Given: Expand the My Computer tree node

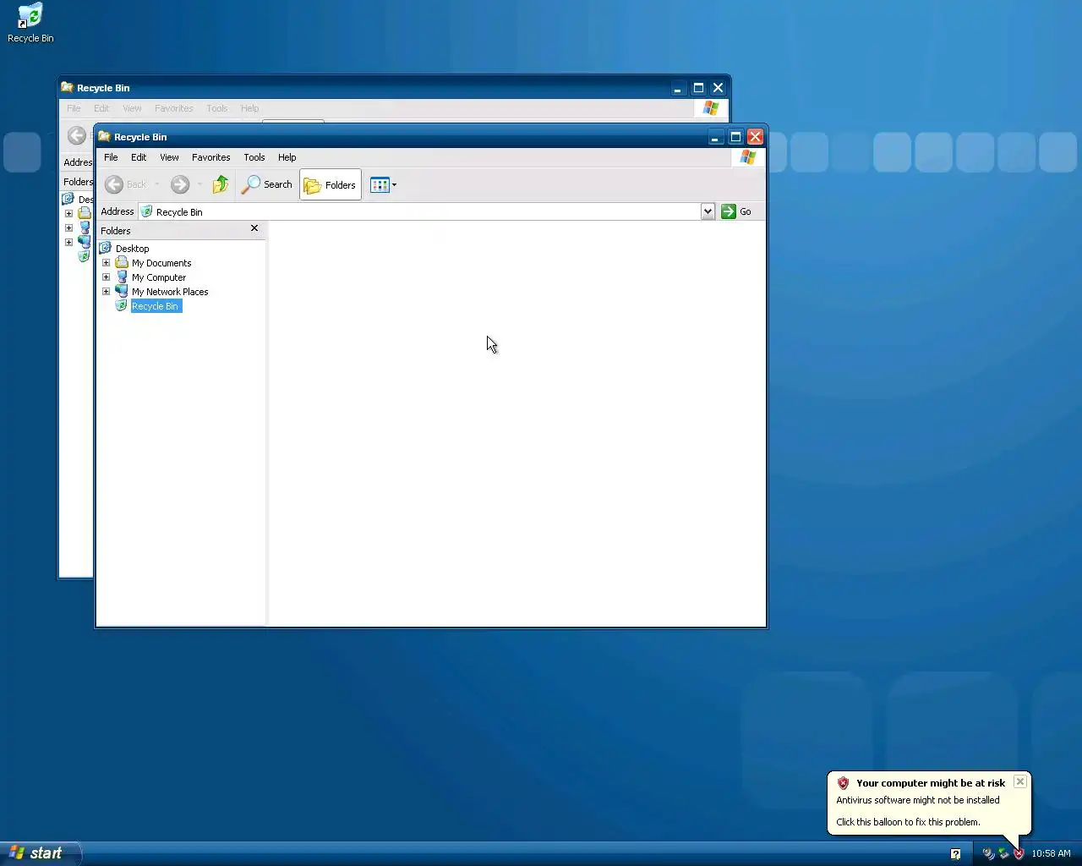Looking at the screenshot, I should 107,277.
